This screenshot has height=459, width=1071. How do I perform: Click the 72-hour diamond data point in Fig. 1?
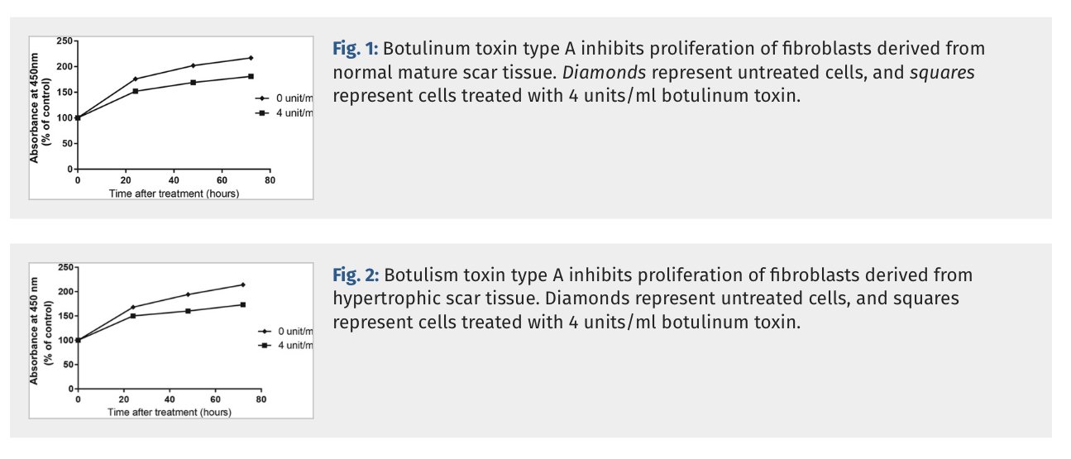click(x=251, y=58)
